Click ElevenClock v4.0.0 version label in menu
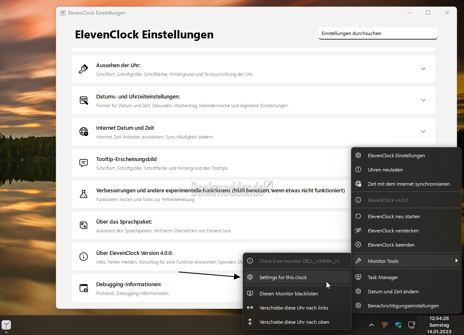464x335 pixels. (388, 200)
